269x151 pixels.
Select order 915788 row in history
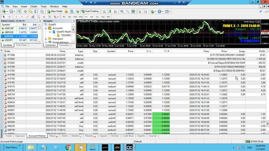point(134,75)
